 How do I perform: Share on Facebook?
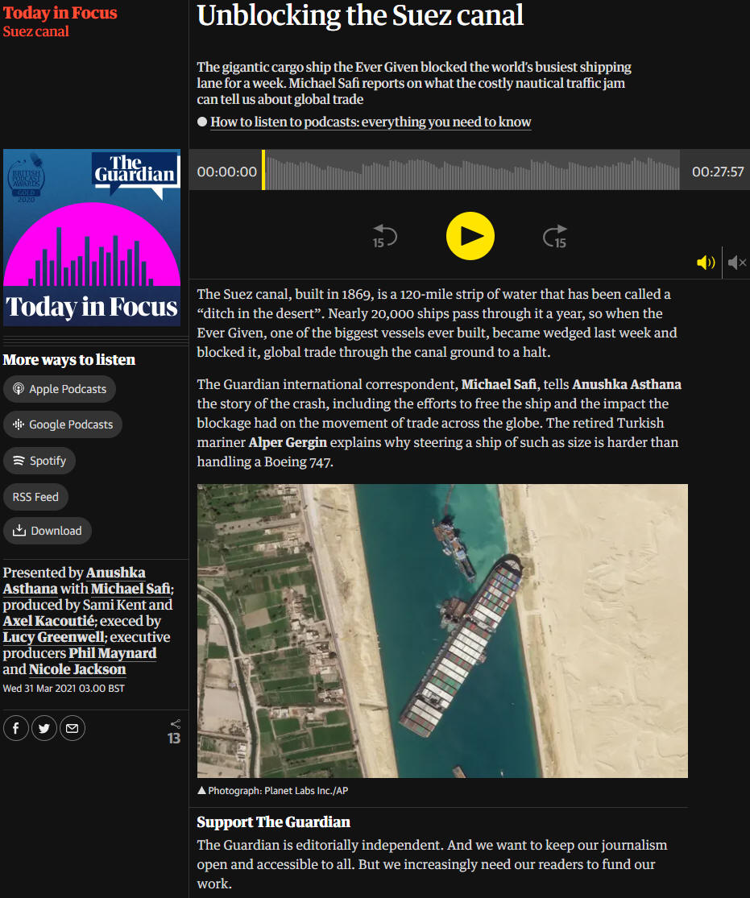[16, 728]
